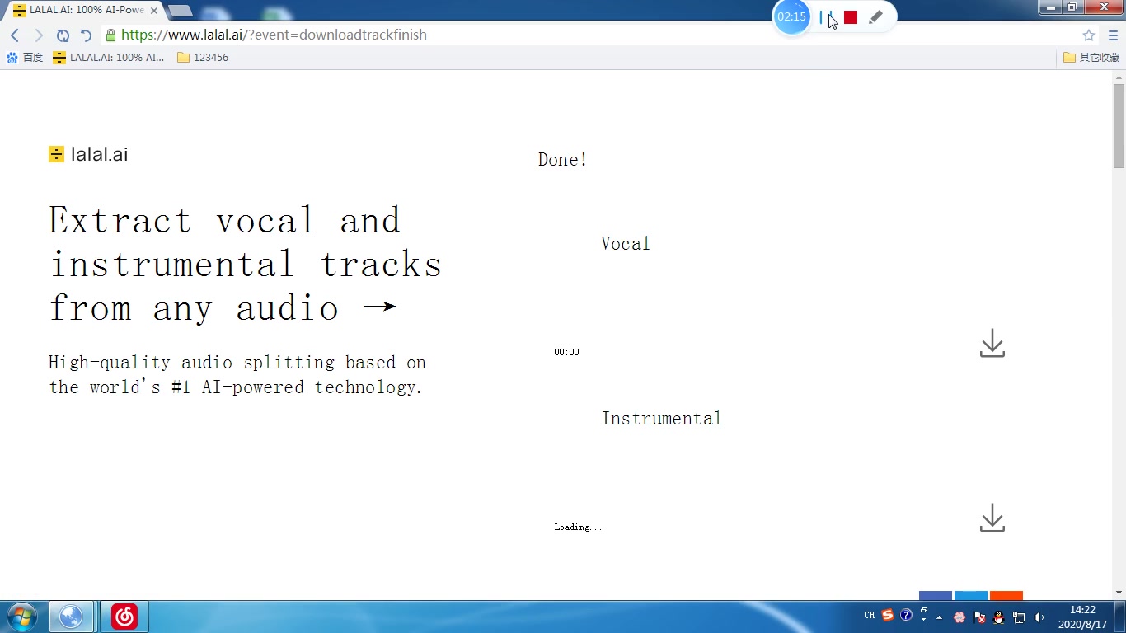
Task: Click the green padlock security icon
Action: click(x=110, y=35)
